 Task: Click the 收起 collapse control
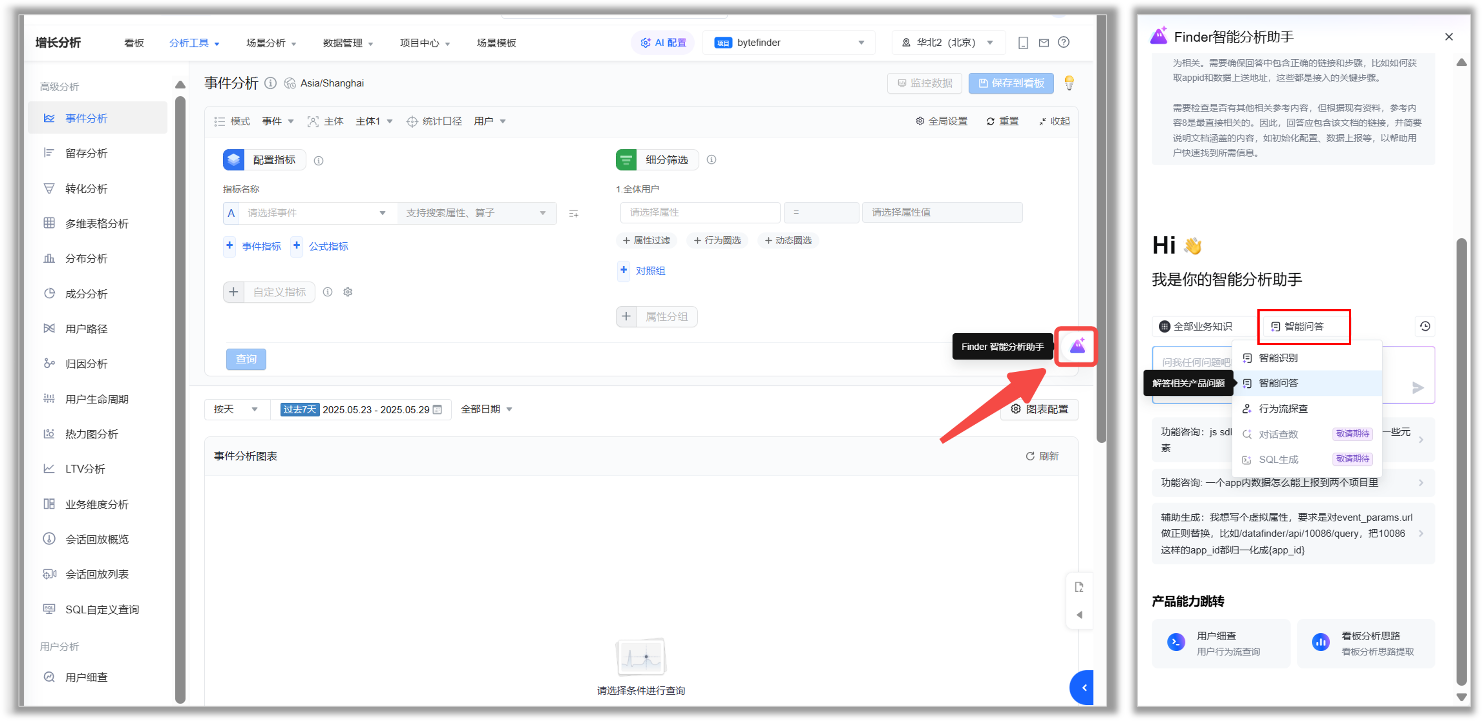tap(1054, 121)
